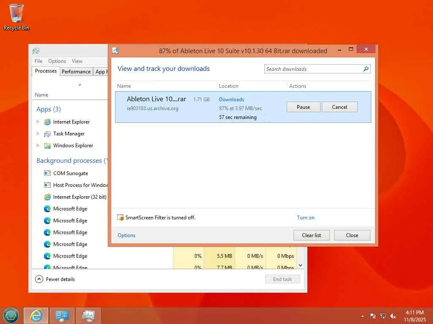Click the 'View and track your downloads' heading

(164, 69)
